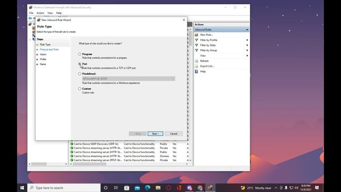Open the weather widget showing Mostly clear
This screenshot has height=192, width=341.
(x=256, y=188)
